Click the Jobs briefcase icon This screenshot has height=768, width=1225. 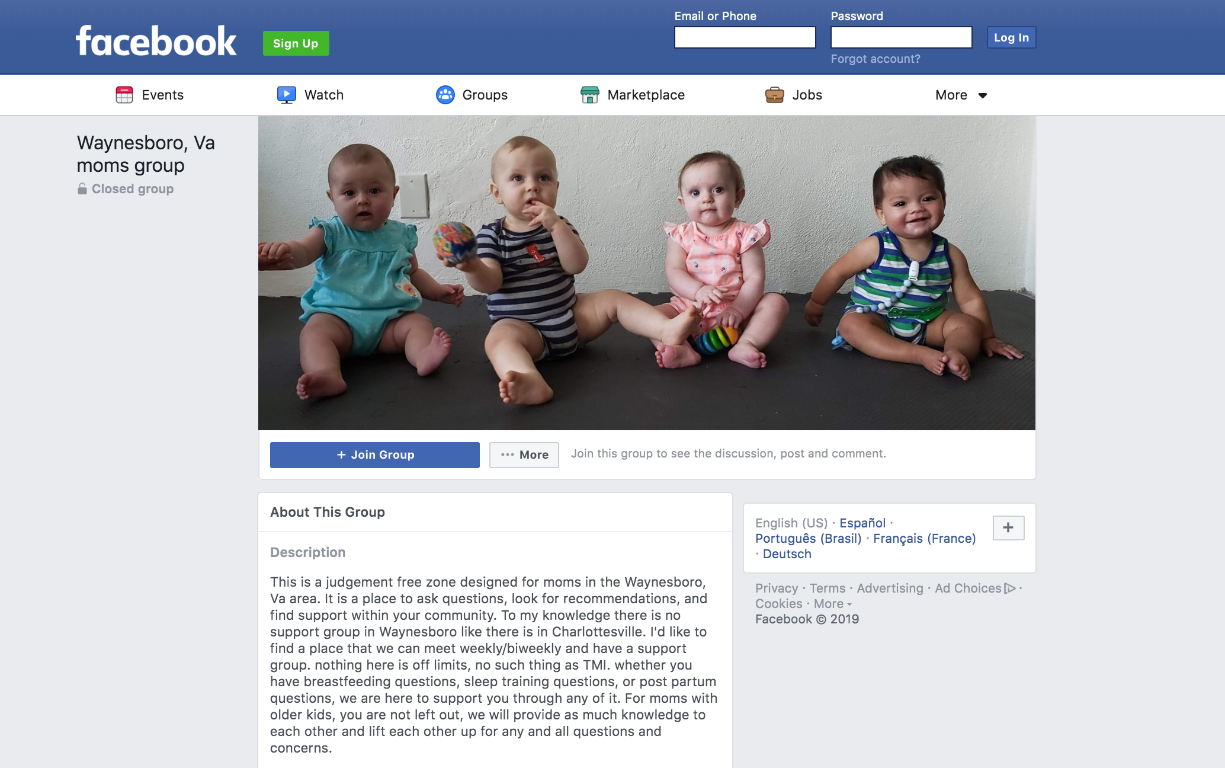775,95
